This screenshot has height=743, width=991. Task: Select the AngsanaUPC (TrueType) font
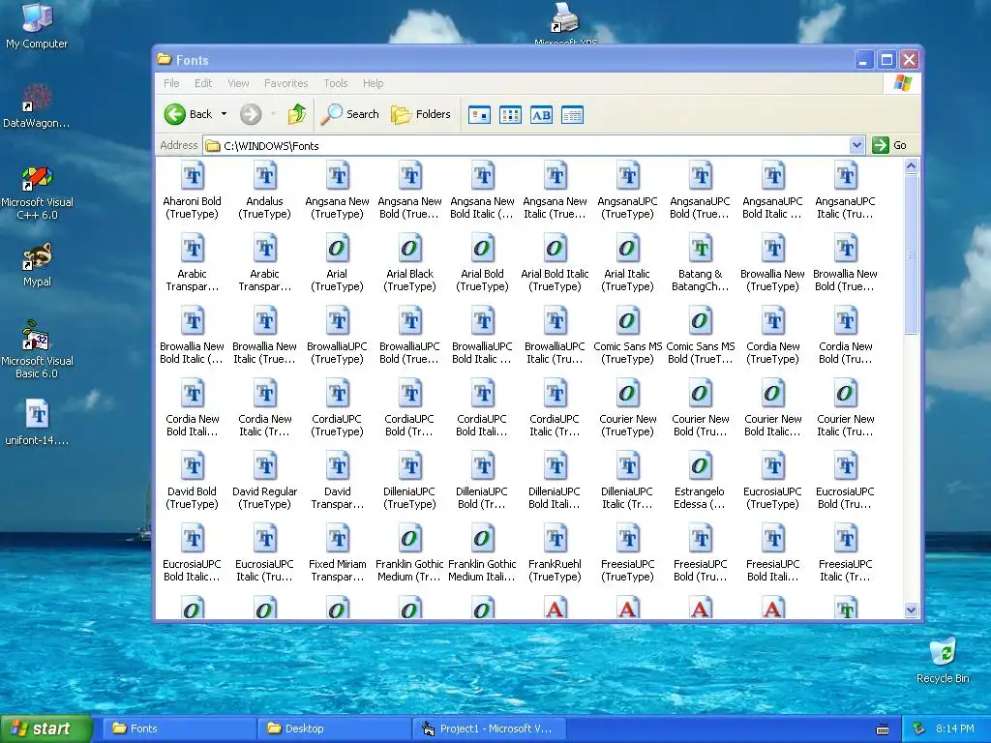click(x=627, y=191)
